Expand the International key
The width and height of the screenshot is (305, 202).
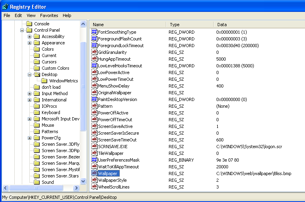[x=30, y=100]
